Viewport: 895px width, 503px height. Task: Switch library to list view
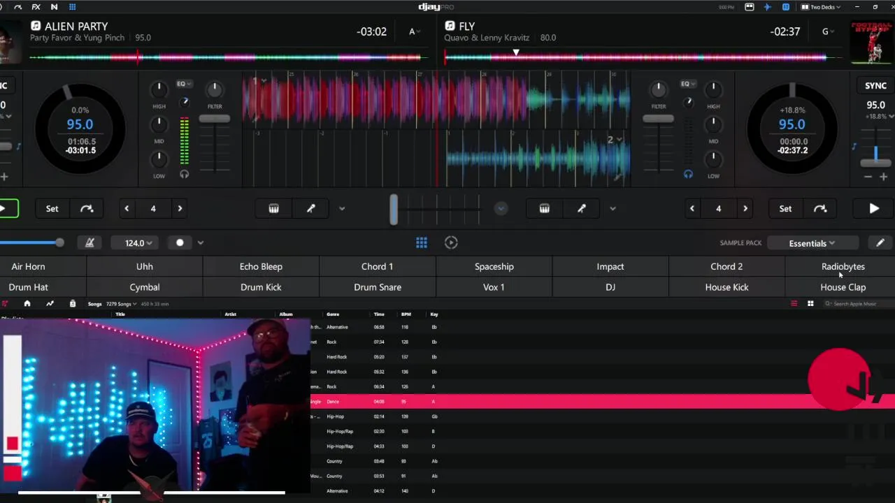794,304
